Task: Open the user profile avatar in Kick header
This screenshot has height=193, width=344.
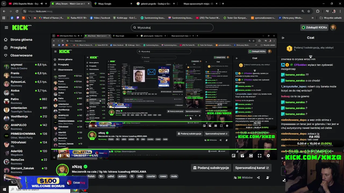Action: tap(333, 27)
